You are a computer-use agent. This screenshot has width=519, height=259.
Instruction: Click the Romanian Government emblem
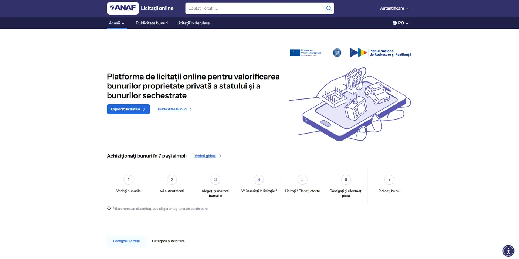tap(337, 53)
